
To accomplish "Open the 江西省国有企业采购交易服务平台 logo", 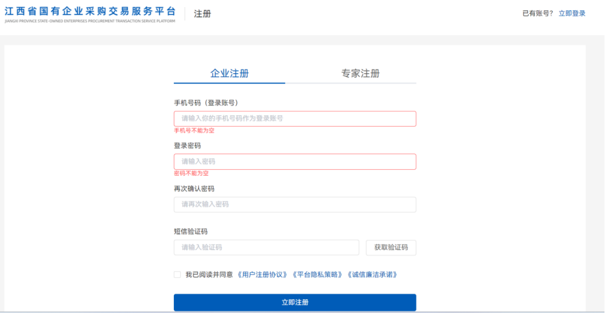I will click(x=90, y=14).
